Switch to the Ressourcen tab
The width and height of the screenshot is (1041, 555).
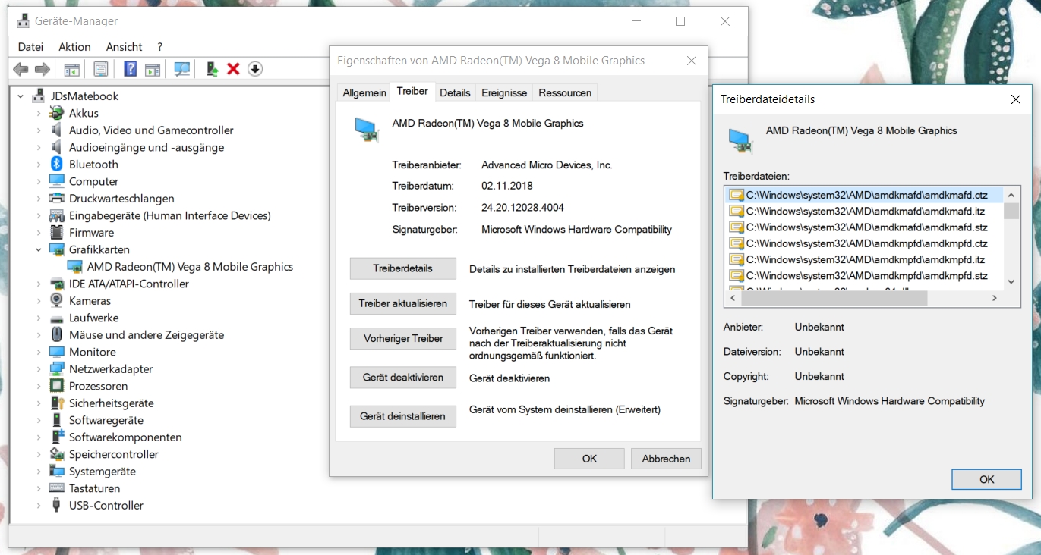(565, 92)
